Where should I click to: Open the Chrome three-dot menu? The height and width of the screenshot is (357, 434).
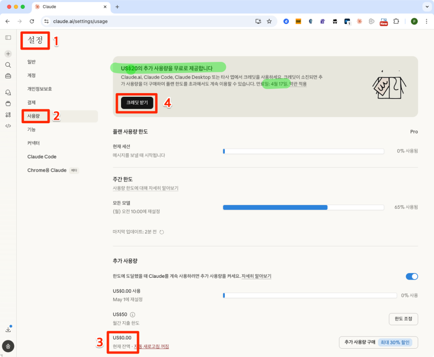click(x=426, y=21)
